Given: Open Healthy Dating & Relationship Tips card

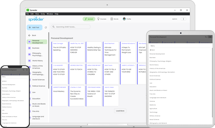Looking at the screenshot, I should click(x=94, y=52).
